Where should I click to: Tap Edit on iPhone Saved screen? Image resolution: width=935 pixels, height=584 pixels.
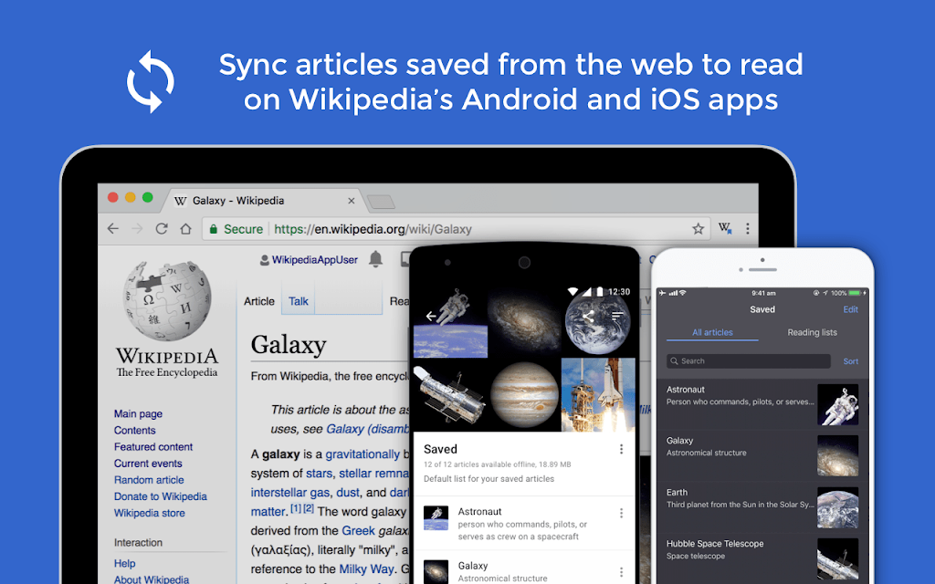point(850,309)
